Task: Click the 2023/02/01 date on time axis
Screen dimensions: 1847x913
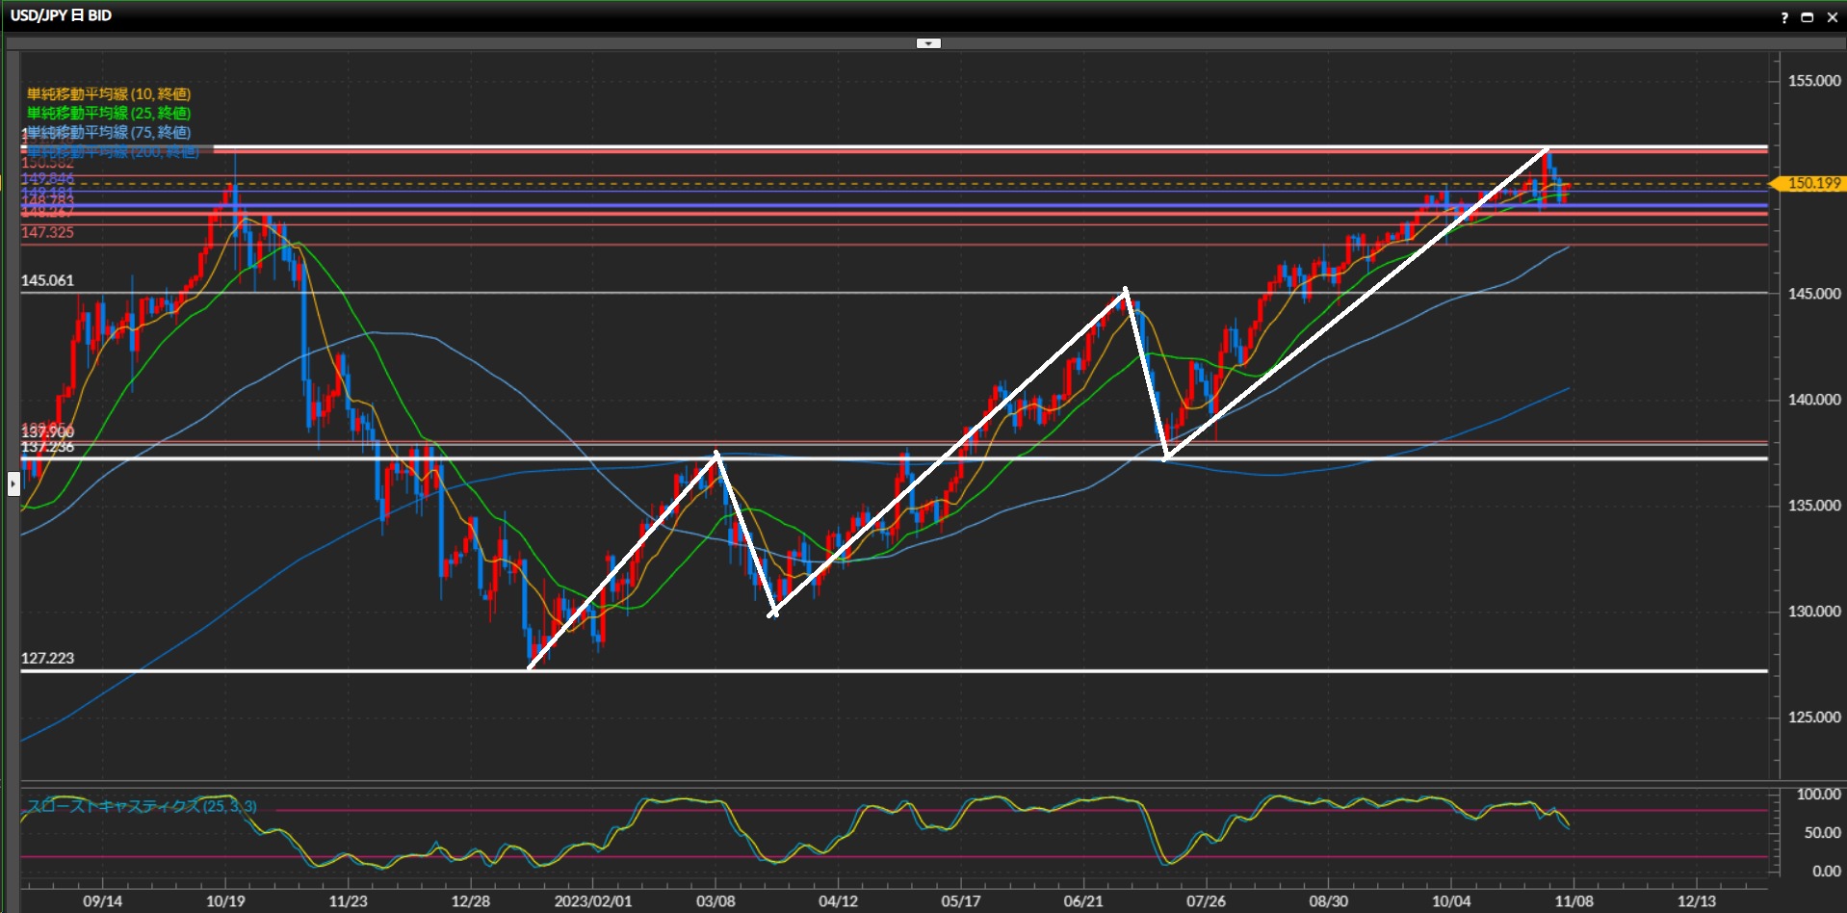Action: 593,901
